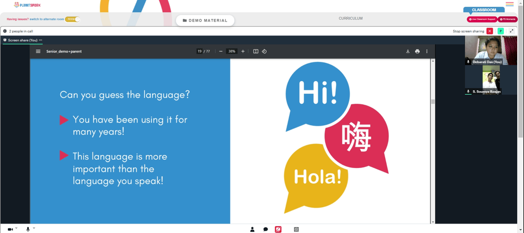Click 'switch to alternate room' link
This screenshot has height=233, width=524.
(x=47, y=19)
